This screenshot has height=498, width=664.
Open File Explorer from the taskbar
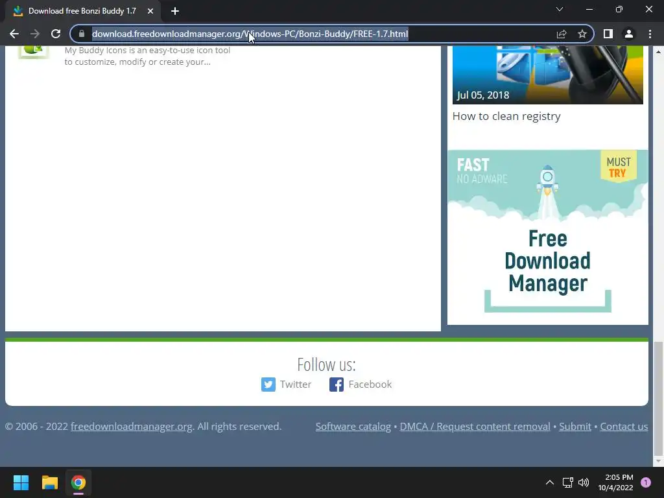[49, 482]
